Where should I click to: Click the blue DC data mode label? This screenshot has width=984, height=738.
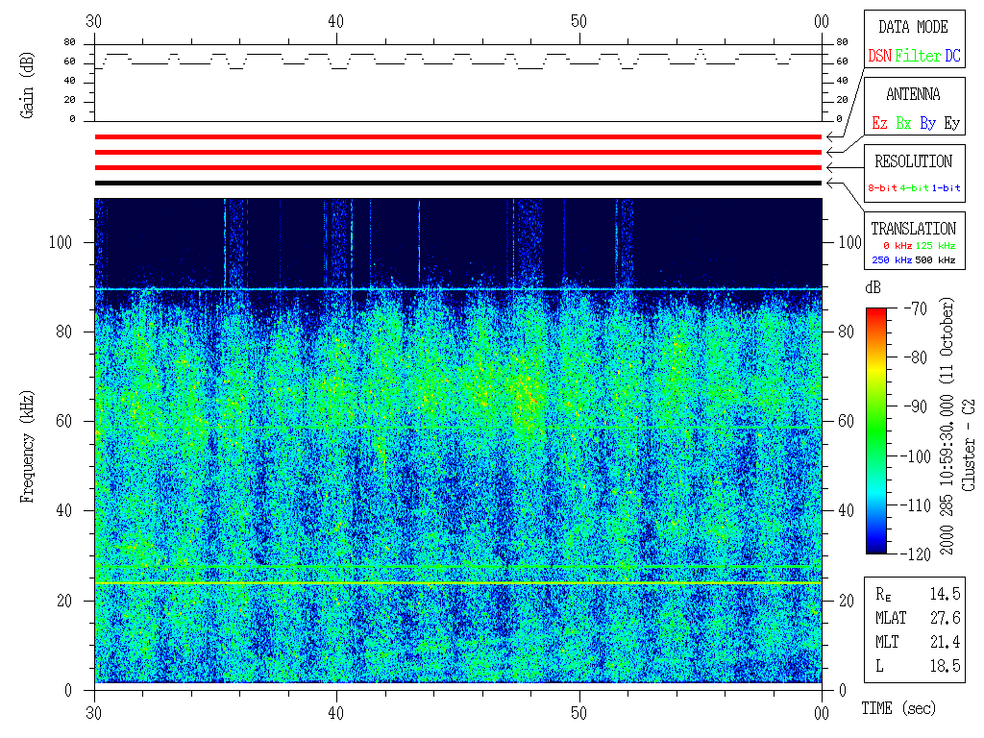[x=952, y=56]
